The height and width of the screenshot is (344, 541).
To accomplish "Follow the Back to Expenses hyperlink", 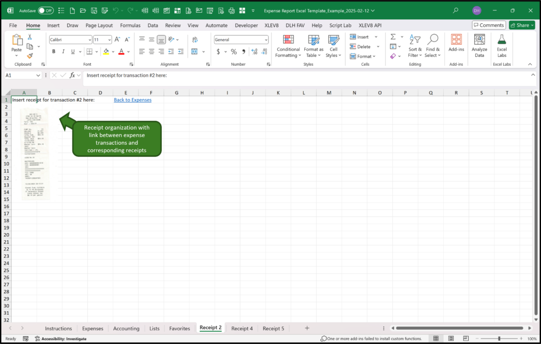I will 133,100.
